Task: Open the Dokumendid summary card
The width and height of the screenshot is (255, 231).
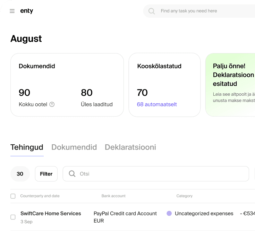Action: [x=67, y=85]
